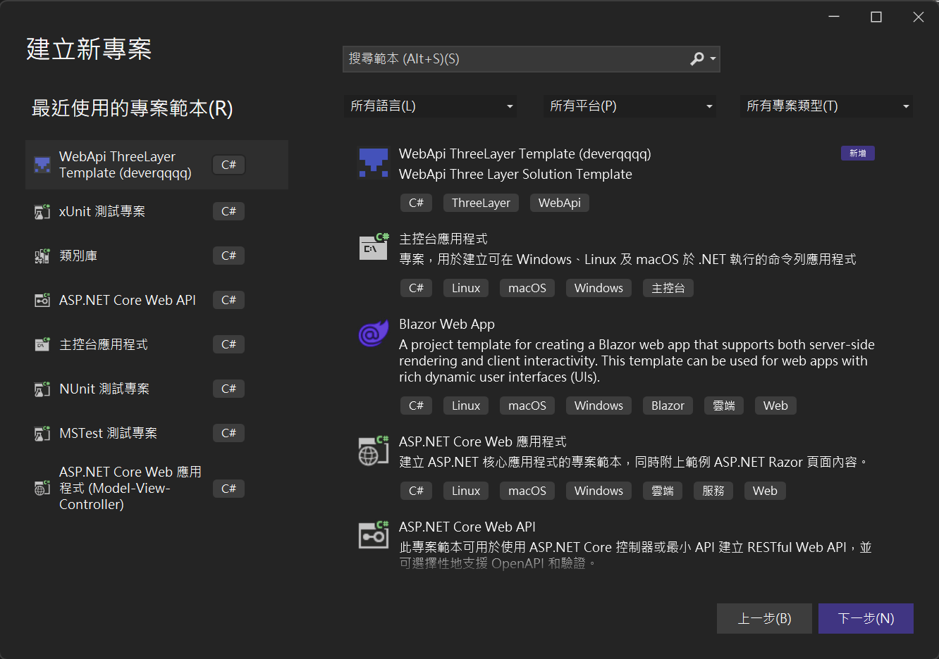Click the 上一步(B) button
939x659 pixels.
[764, 618]
